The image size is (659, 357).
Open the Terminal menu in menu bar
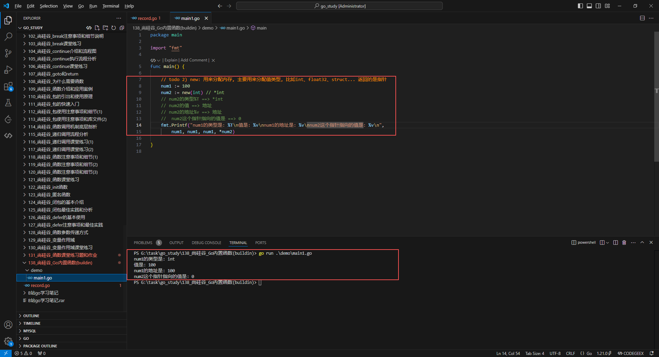(111, 6)
